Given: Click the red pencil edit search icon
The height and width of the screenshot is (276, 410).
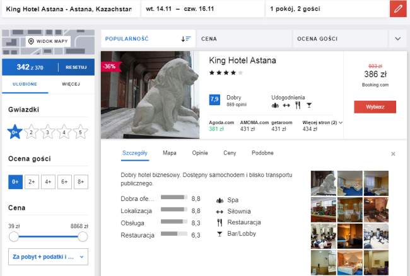Looking at the screenshot, I should [x=398, y=9].
